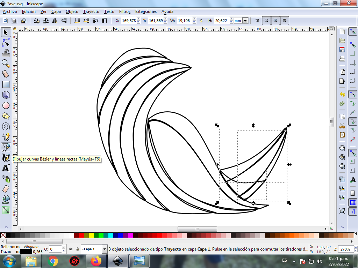The image size is (358, 268).
Task: Toggle the width-height ratio lock
Action: pos(201,21)
